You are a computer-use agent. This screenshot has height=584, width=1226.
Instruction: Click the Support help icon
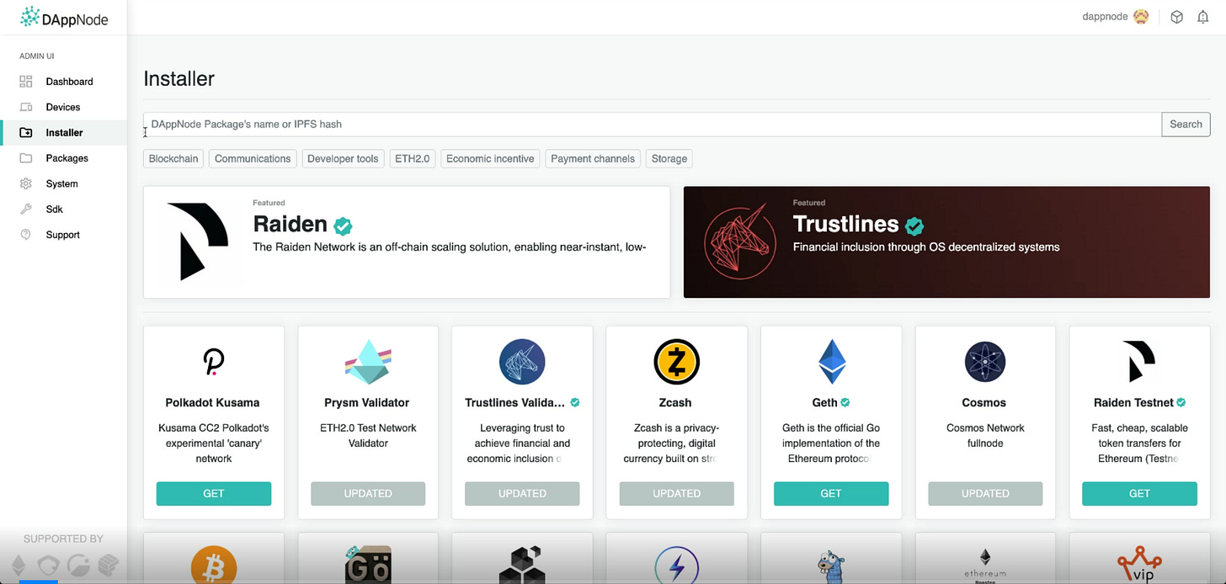26,235
